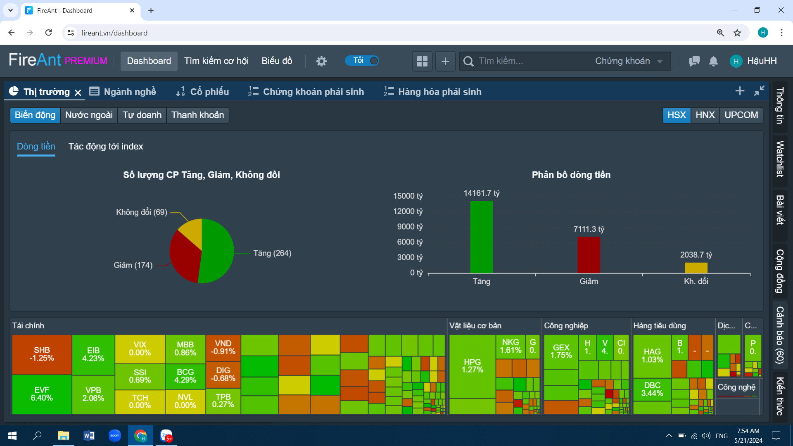Select the UPCOM exchange option
The height and width of the screenshot is (446, 793).
[x=741, y=115]
